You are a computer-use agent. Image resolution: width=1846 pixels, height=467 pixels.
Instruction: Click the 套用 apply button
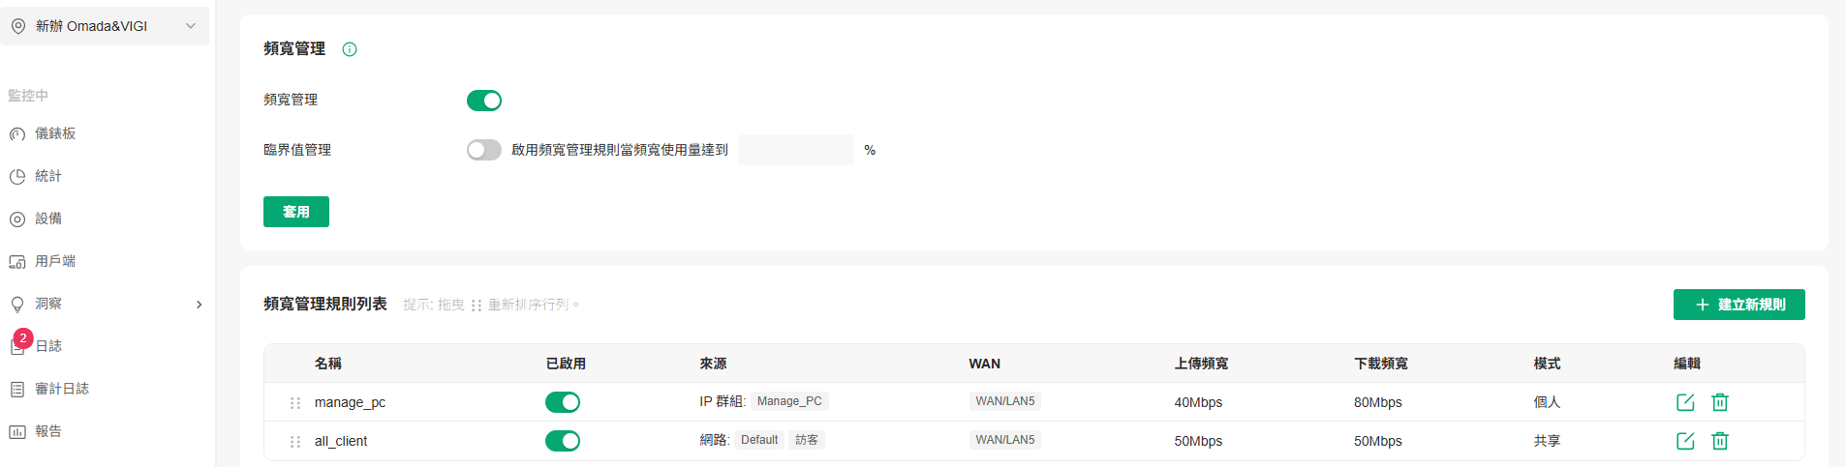tap(296, 212)
